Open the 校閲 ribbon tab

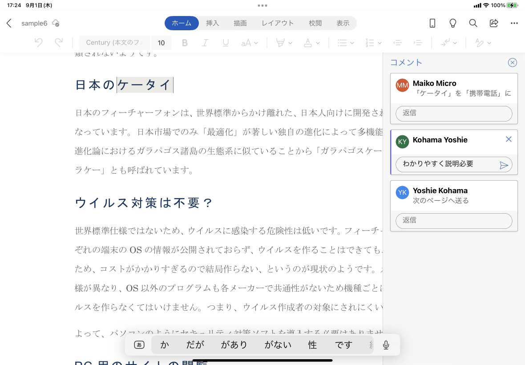pos(315,23)
